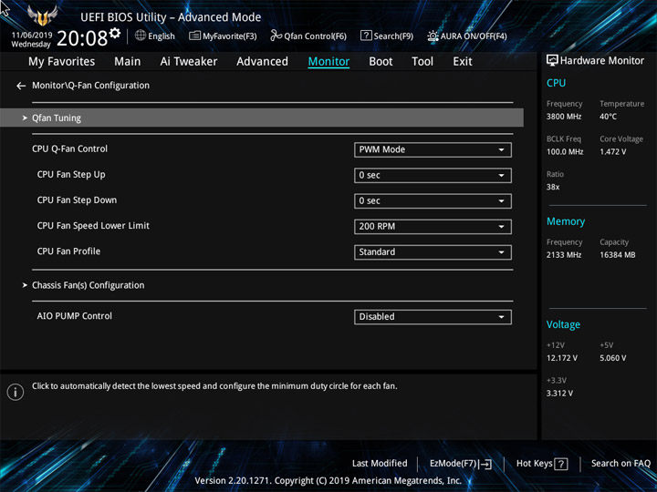This screenshot has height=492, width=657.
Task: Click the CPU Fan Step Down label
Action: pyautogui.click(x=77, y=200)
